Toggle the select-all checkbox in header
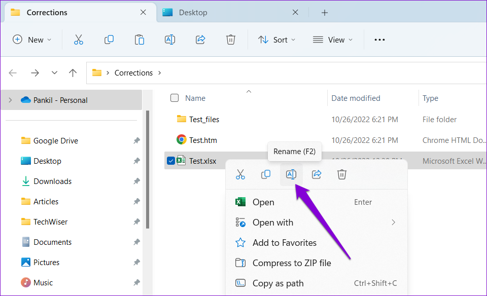The image size is (487, 296). tap(175, 98)
